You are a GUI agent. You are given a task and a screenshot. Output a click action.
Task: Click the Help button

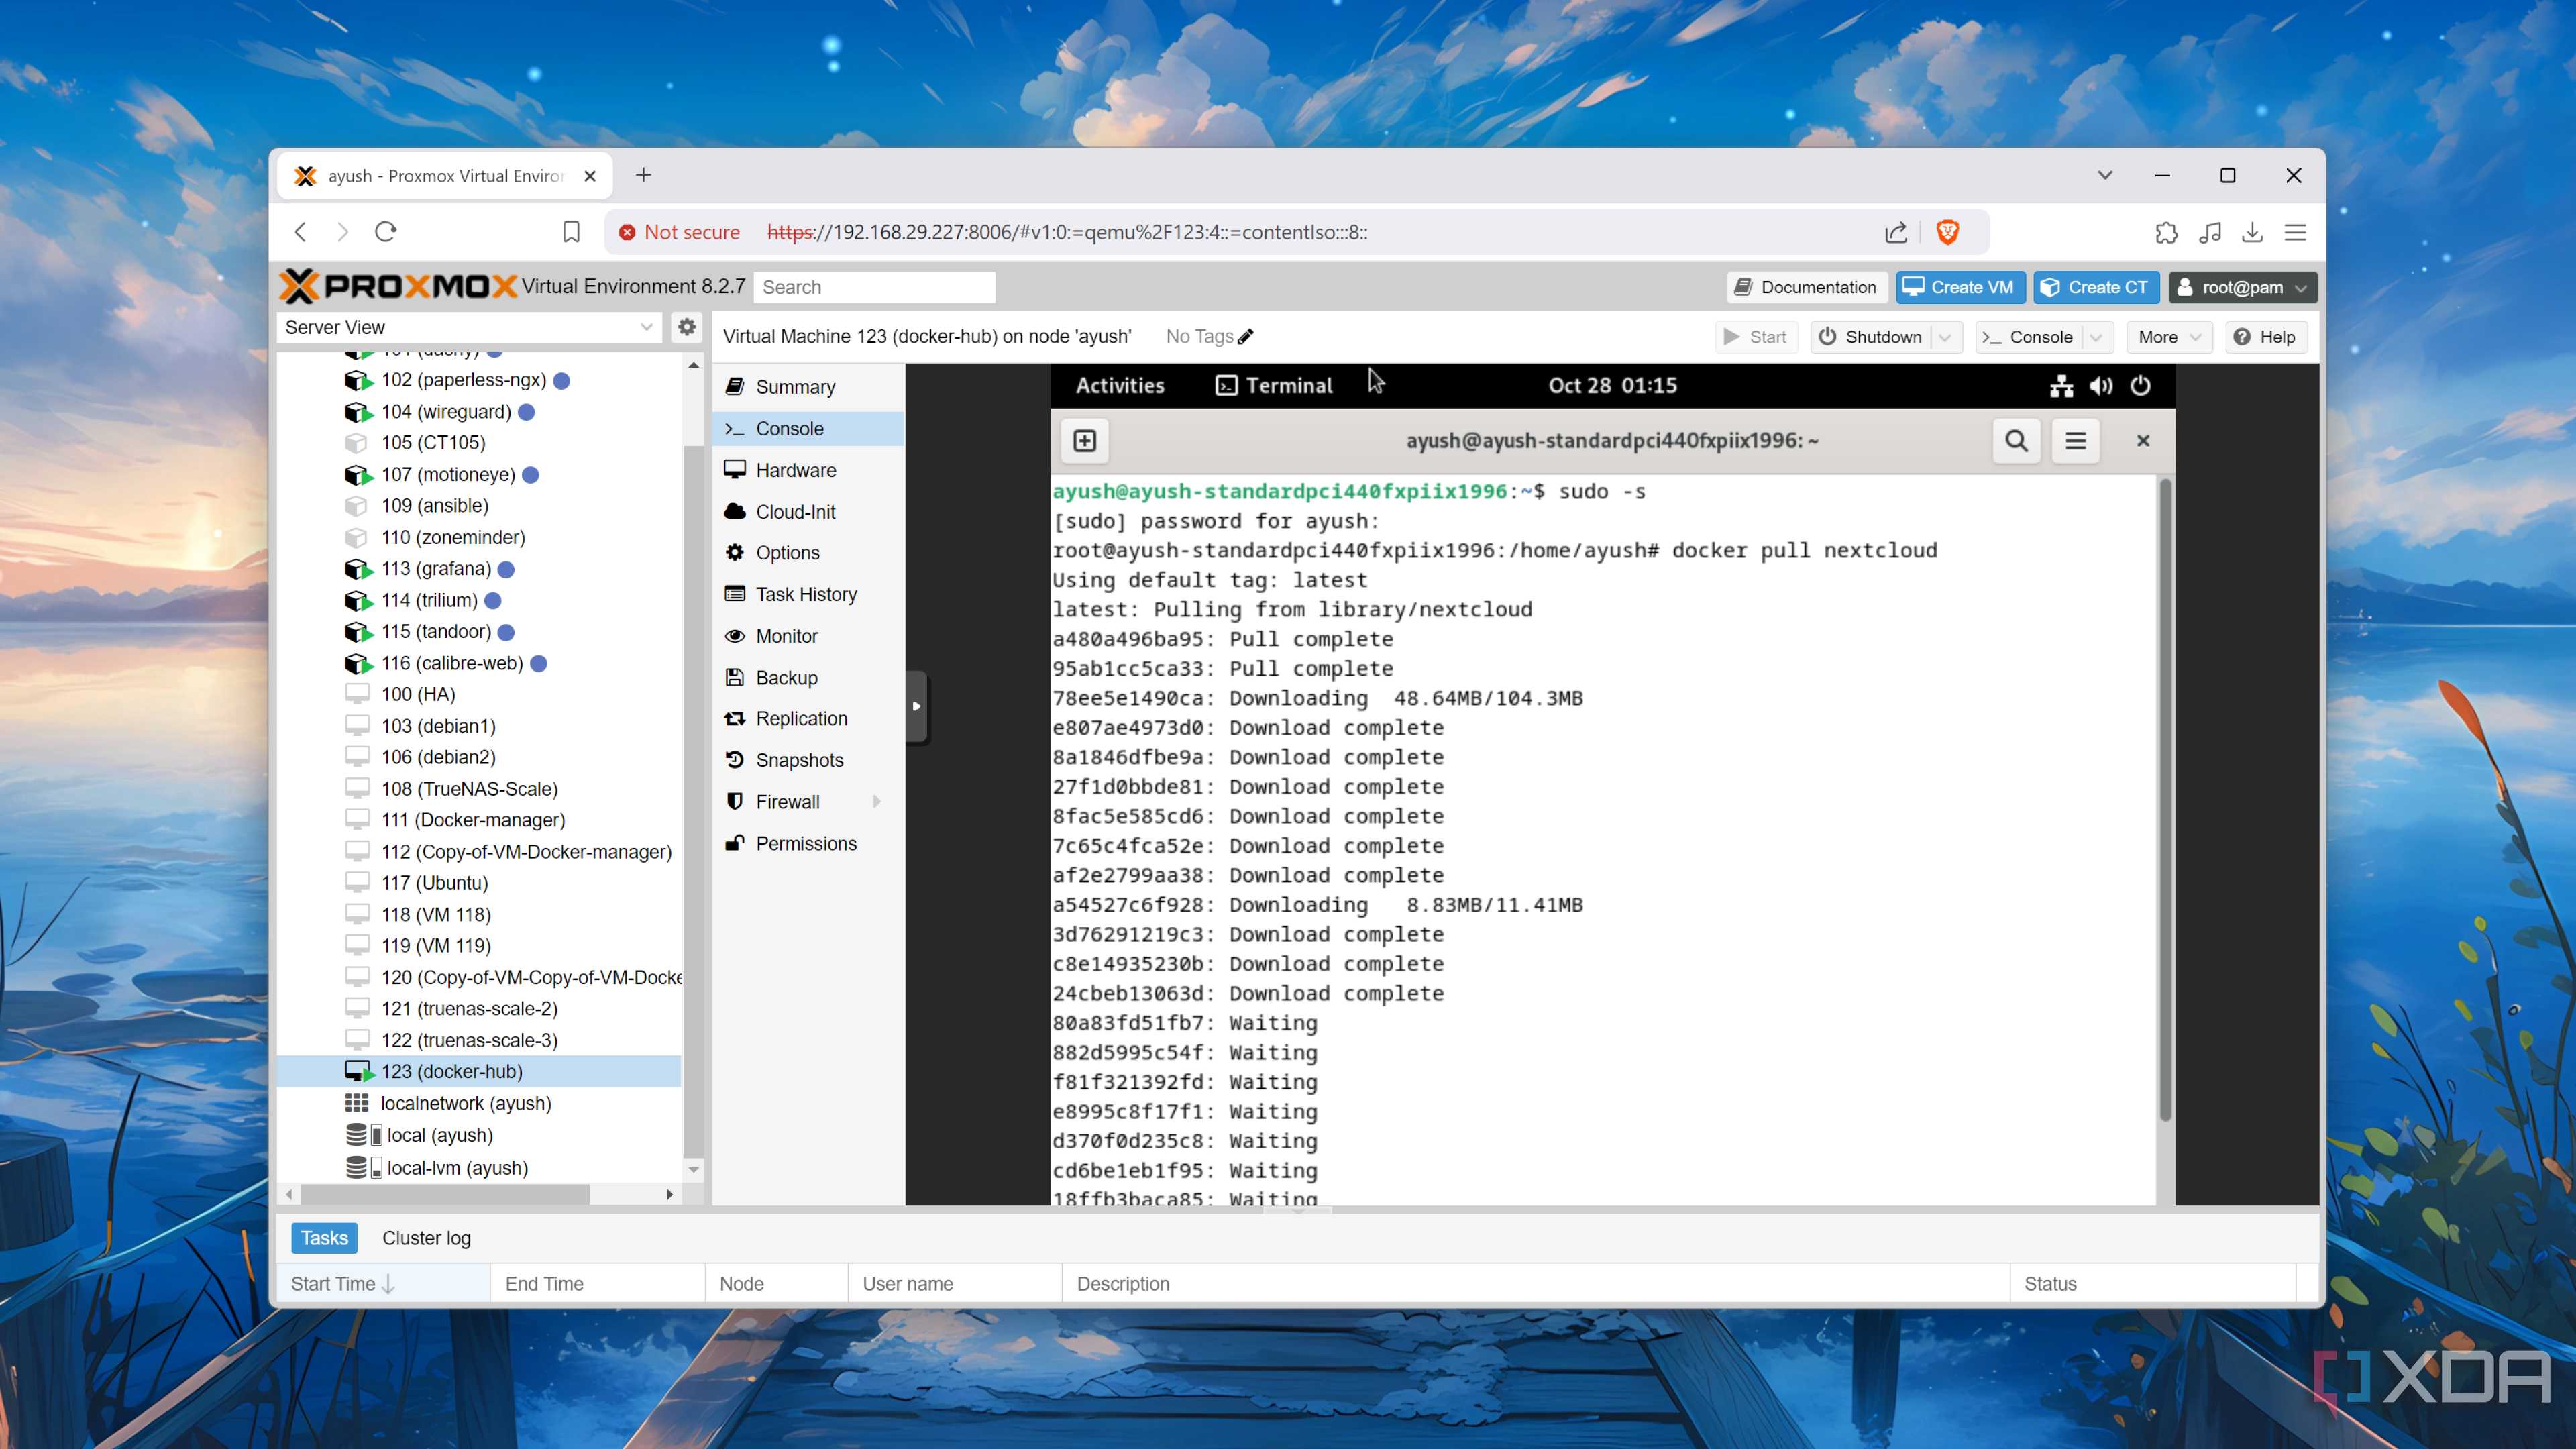click(x=2265, y=337)
